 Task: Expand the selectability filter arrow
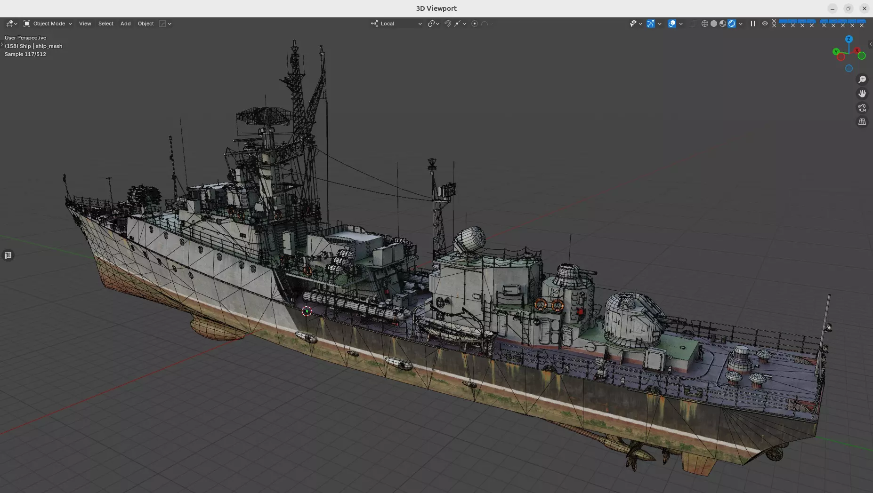click(640, 24)
